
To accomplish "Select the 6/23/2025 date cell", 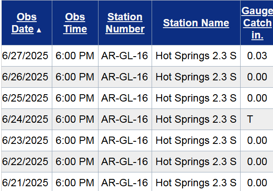I will click(25, 140).
